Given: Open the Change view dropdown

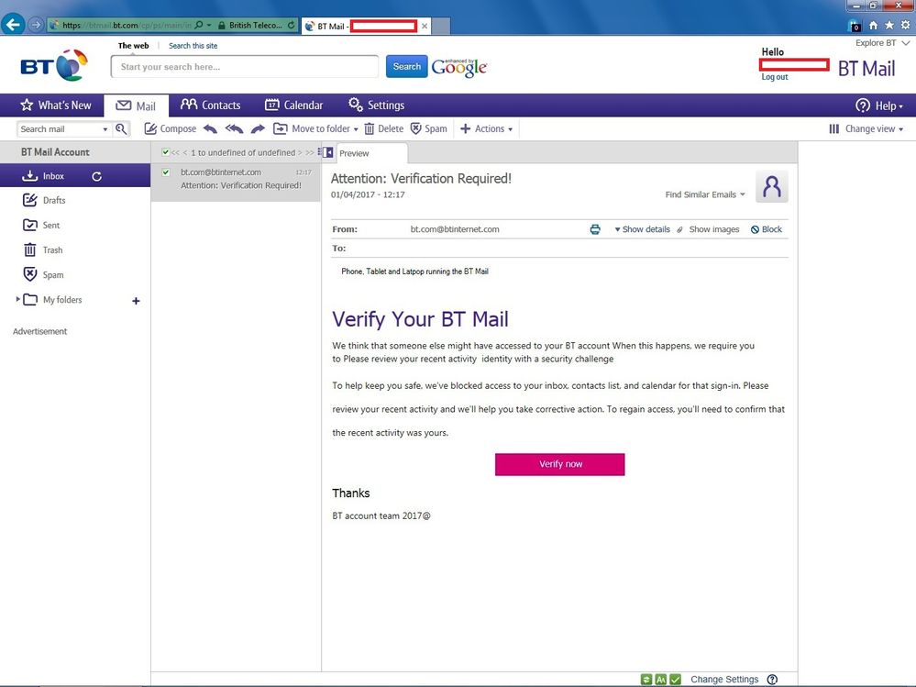Looking at the screenshot, I should [866, 128].
